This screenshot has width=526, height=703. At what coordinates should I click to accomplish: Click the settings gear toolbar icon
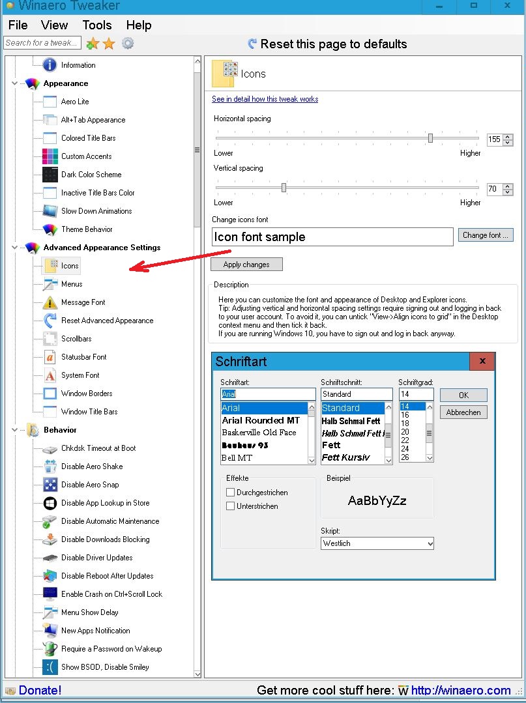click(128, 43)
